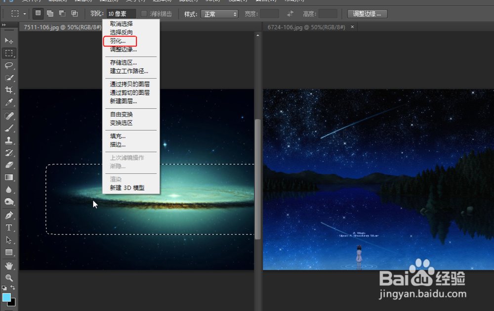This screenshot has width=494, height=311.
Task: Toggle the 消除锯齿 anti-alias checkbox
Action: click(x=144, y=13)
